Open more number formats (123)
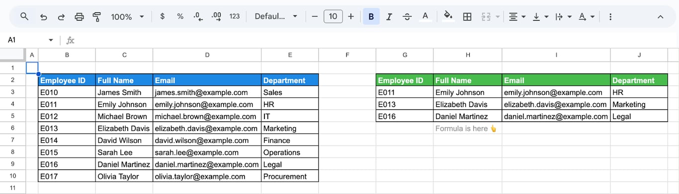679x194 pixels. pos(235,16)
